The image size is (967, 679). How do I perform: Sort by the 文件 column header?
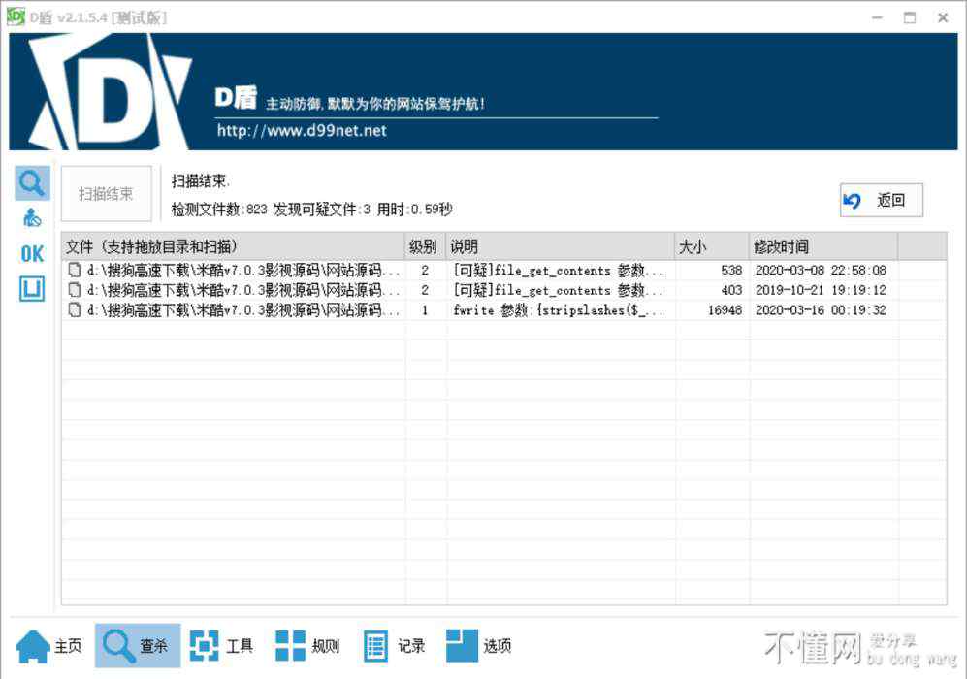click(x=233, y=246)
